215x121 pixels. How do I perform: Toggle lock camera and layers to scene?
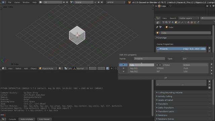107,69
